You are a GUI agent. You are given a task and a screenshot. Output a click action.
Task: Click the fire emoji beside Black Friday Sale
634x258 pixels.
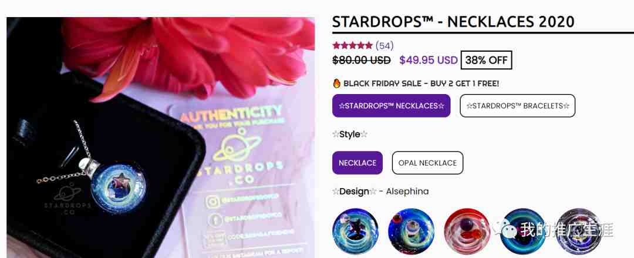click(336, 83)
